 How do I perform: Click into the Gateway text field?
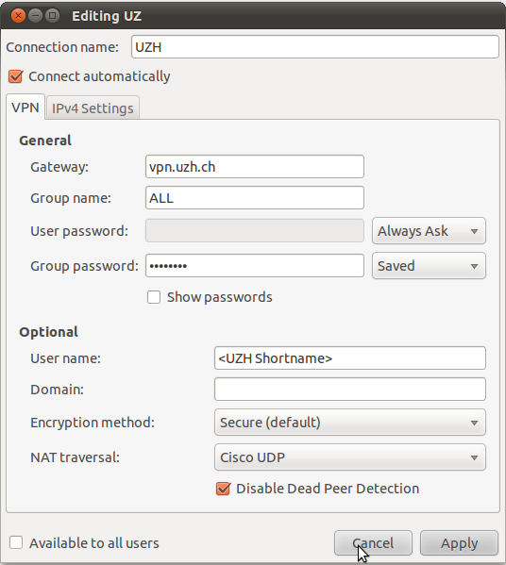(255, 166)
